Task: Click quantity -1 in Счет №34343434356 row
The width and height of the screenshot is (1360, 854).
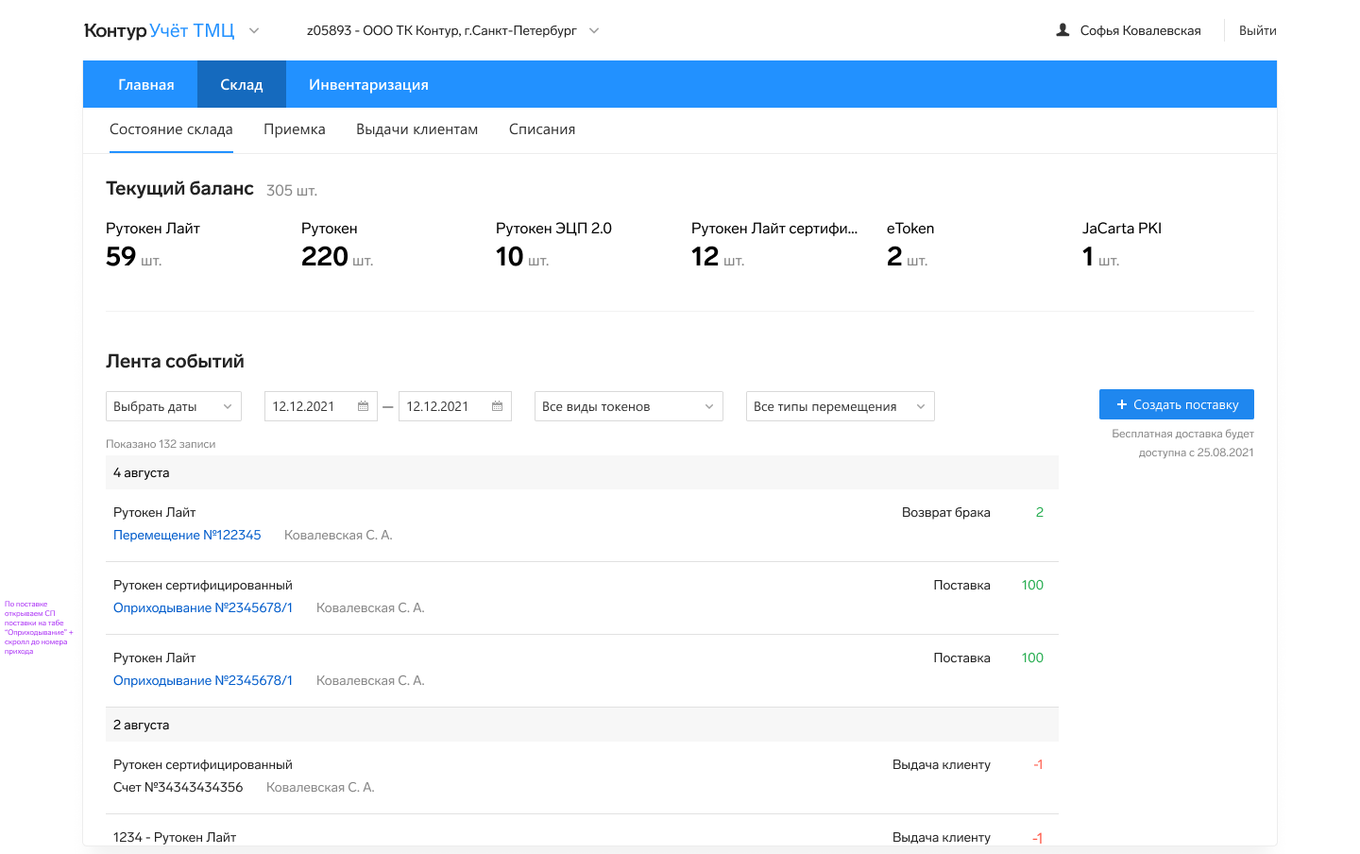Action: point(1038,764)
